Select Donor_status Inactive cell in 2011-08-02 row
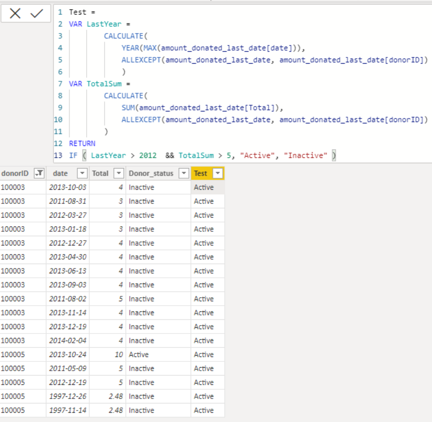Screen dimensions: 432x422 click(158, 299)
